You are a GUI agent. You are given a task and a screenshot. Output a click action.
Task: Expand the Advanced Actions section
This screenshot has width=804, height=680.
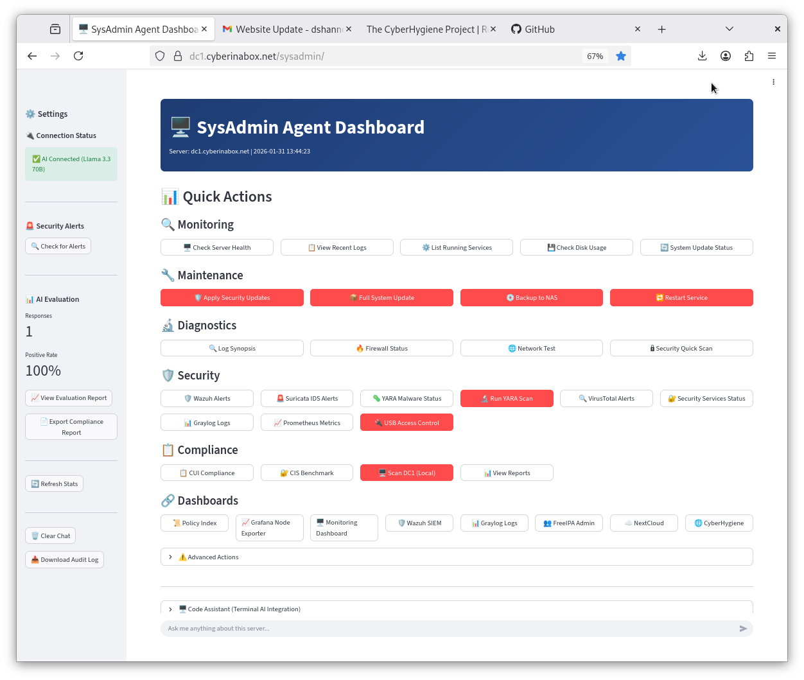(213, 557)
